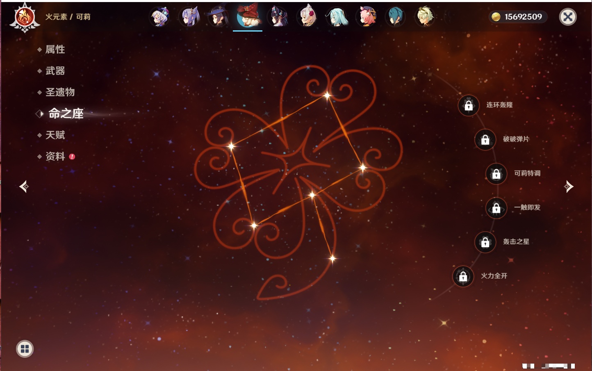Select Albedo's pale blonde avatar
Screen dimensions: 592x371
[x=425, y=17]
